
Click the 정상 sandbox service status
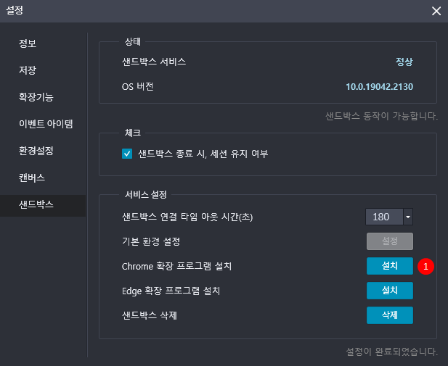404,62
